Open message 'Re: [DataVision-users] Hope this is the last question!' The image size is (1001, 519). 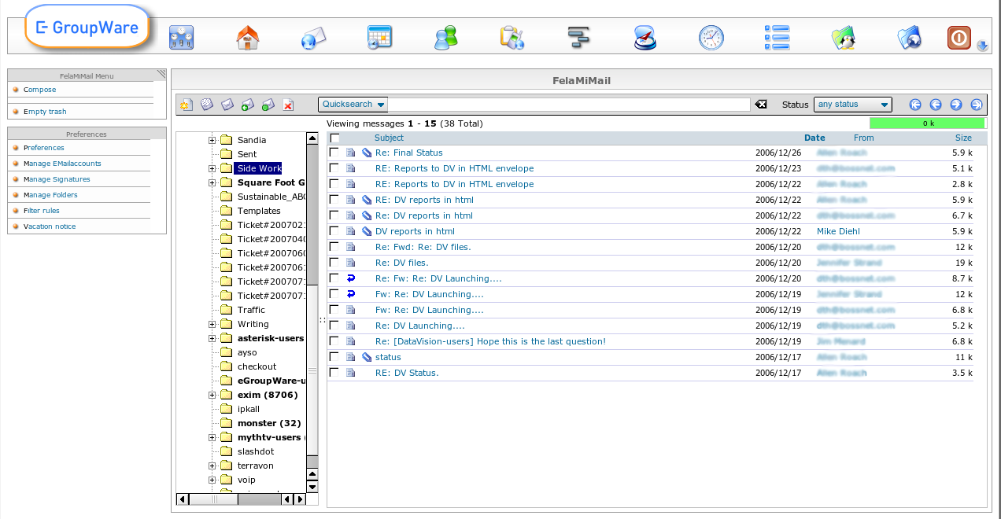pyautogui.click(x=490, y=341)
